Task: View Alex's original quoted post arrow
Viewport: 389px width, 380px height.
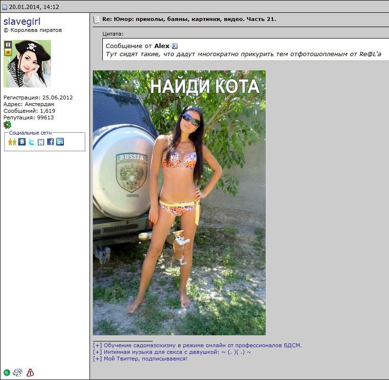Action: [x=175, y=46]
